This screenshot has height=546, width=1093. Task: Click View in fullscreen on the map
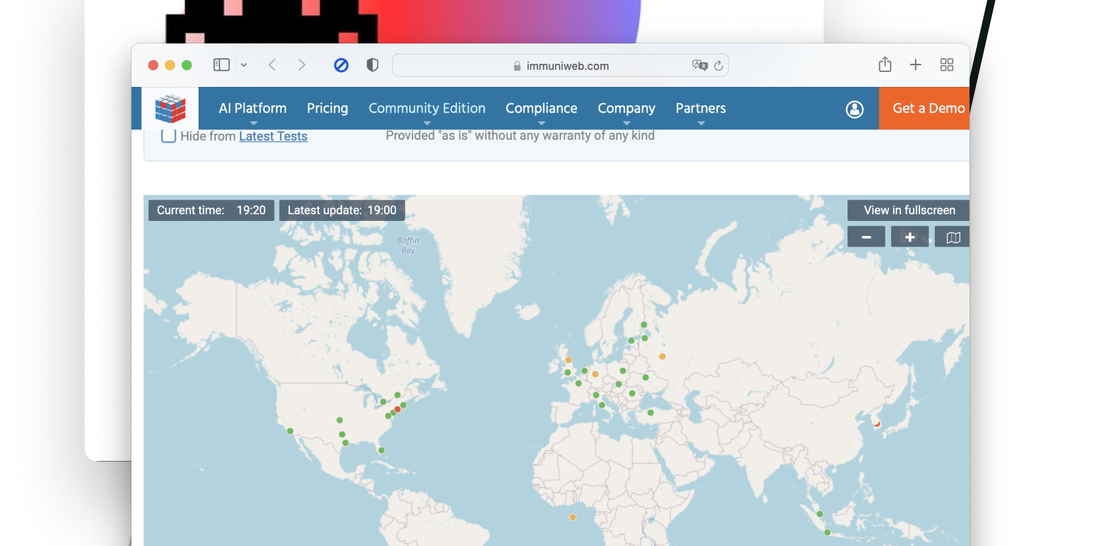pos(909,210)
